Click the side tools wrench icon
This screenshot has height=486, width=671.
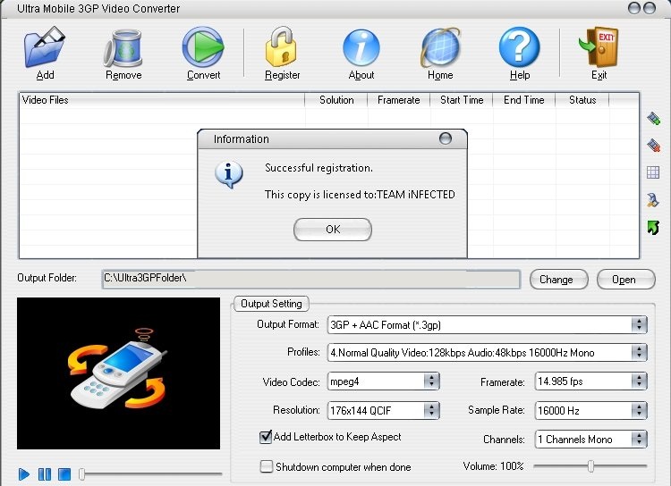[653, 199]
